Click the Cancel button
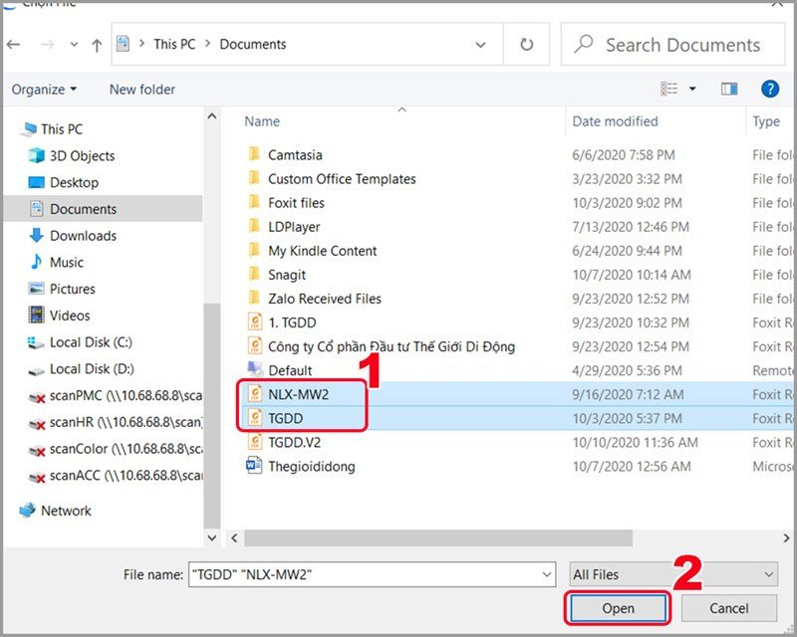Screen dimensions: 797x637 (728, 608)
